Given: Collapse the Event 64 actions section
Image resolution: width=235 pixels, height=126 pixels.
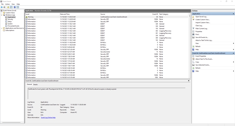Looking at the screenshot, I should pyautogui.click(x=233, y=53).
